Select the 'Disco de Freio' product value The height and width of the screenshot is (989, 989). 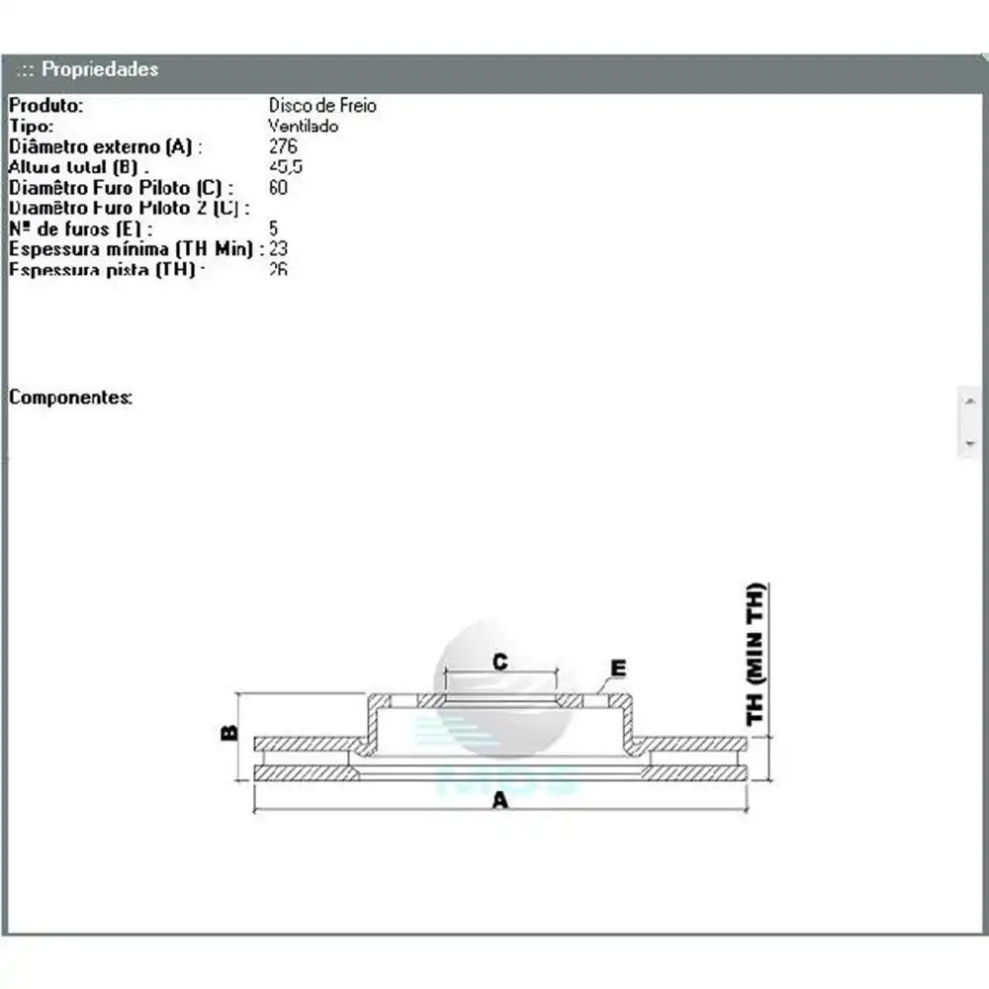click(322, 105)
